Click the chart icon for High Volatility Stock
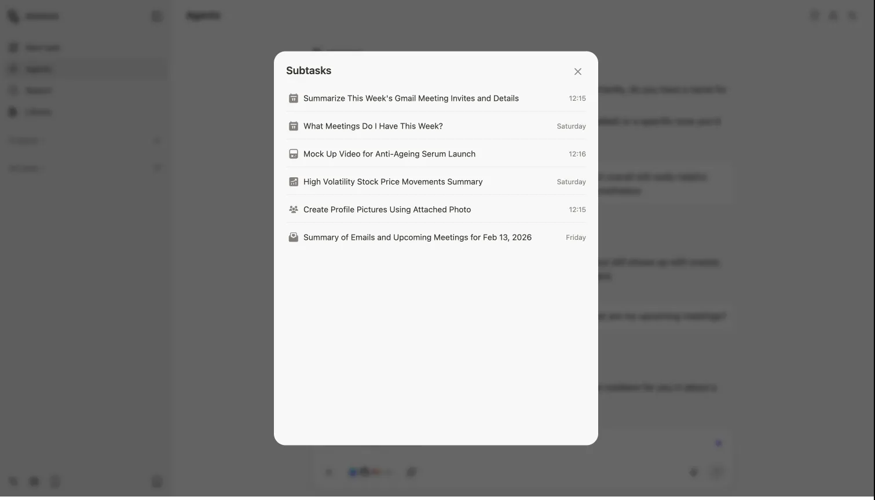The image size is (875, 500). click(x=294, y=182)
